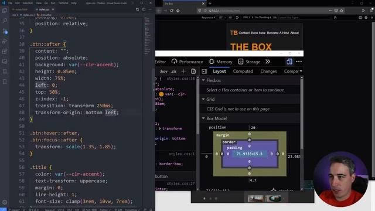Viewport: 375px width, 211px height.
Task: Collapse the Box Model section
Action: 203,118
